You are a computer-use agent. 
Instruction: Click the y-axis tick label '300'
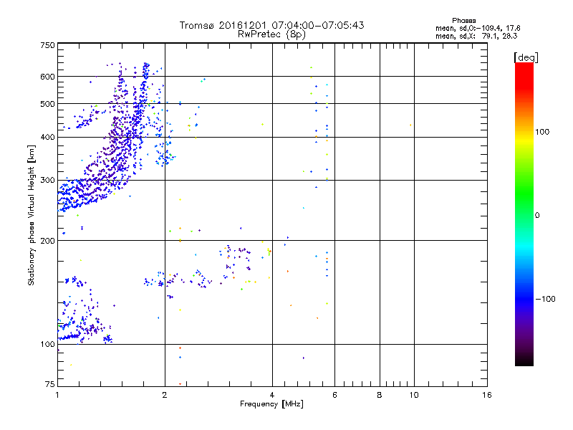[x=47, y=181]
